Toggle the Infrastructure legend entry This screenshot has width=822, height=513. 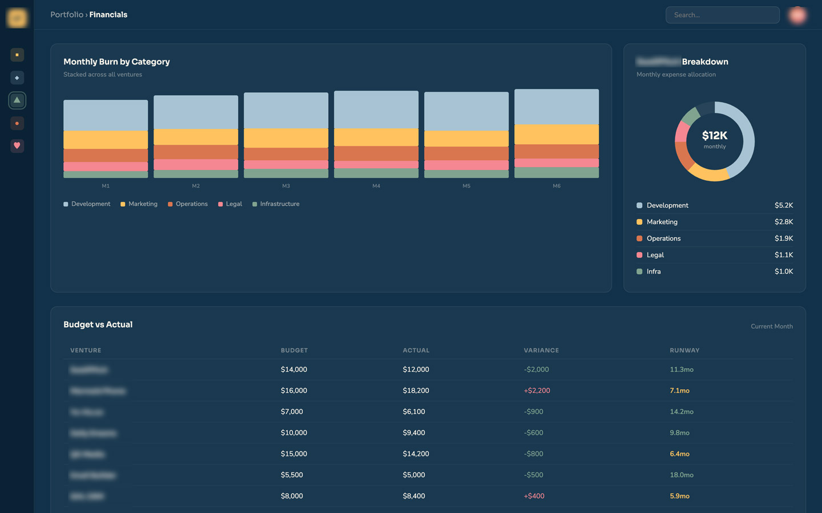(276, 204)
